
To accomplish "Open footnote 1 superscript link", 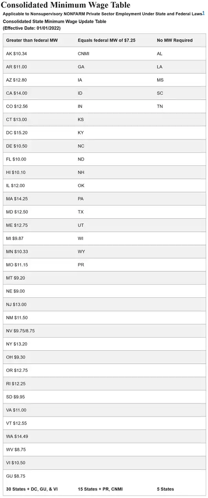I will click(x=203, y=13).
